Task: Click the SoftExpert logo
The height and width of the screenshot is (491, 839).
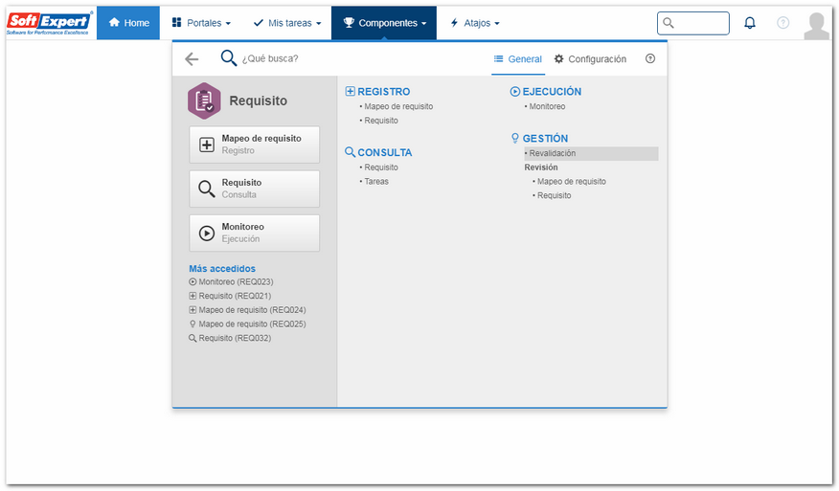Action: tap(49, 23)
